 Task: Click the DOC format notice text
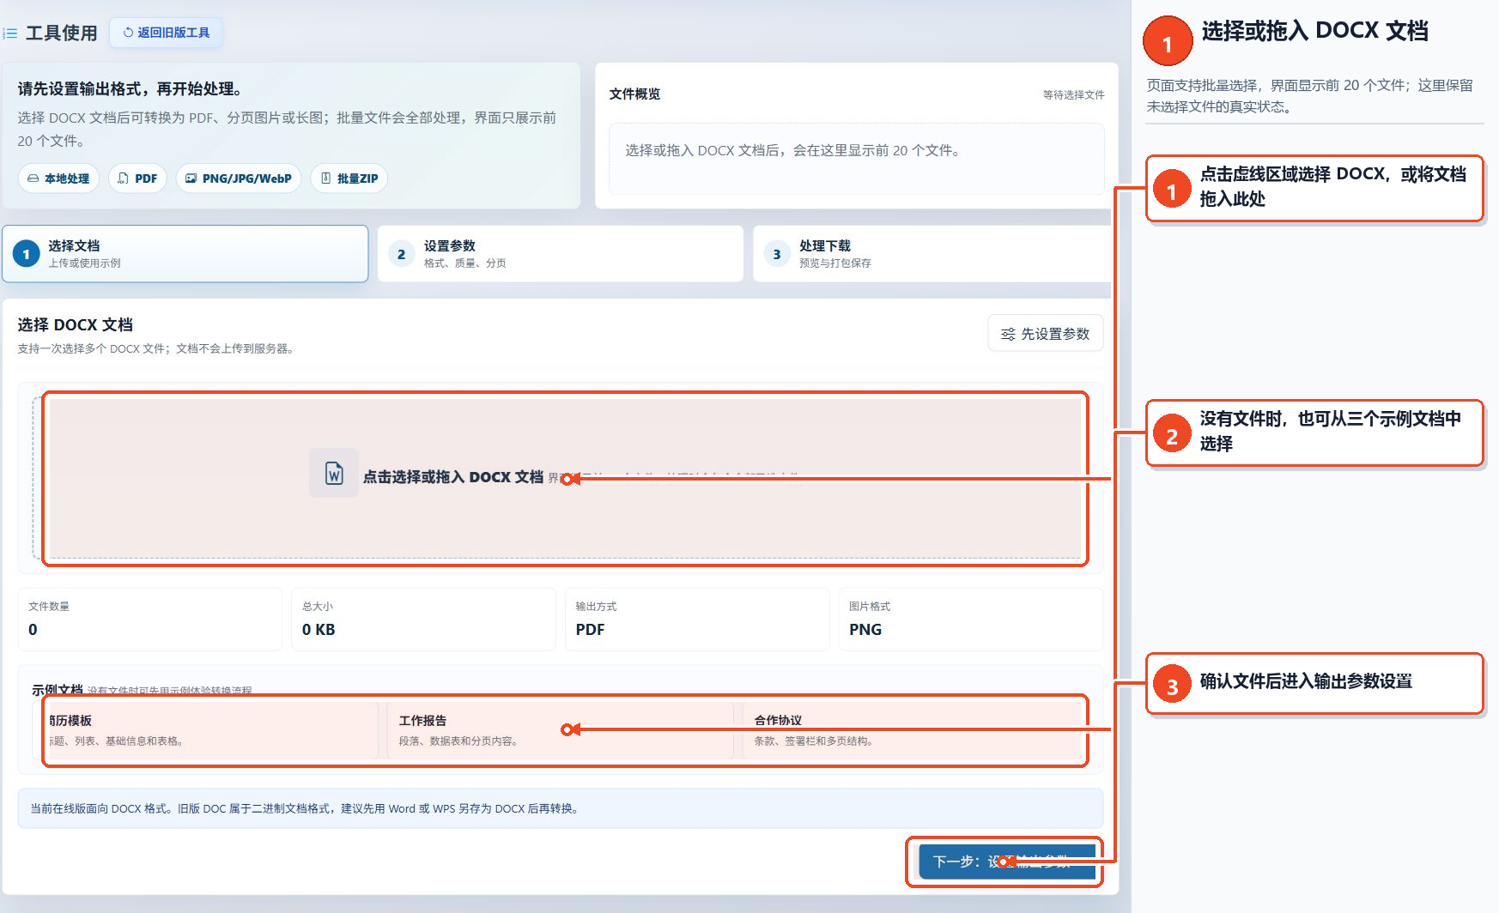pyautogui.click(x=304, y=808)
